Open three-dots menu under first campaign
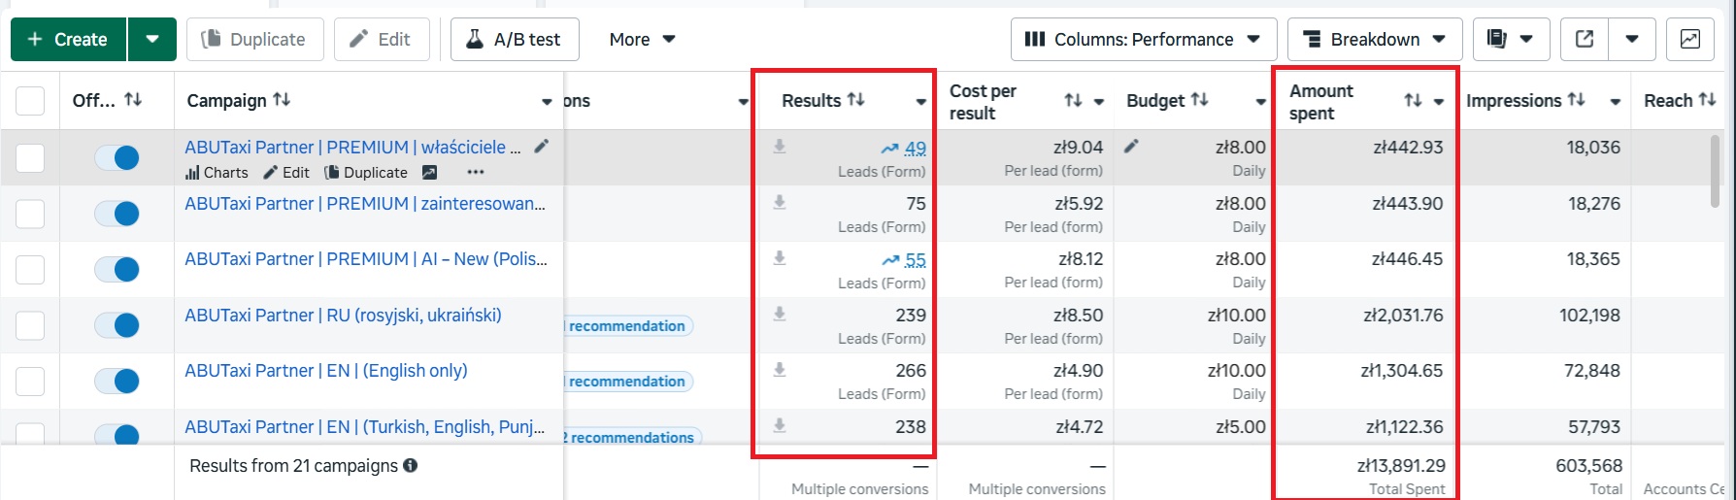1736x500 pixels. click(475, 173)
